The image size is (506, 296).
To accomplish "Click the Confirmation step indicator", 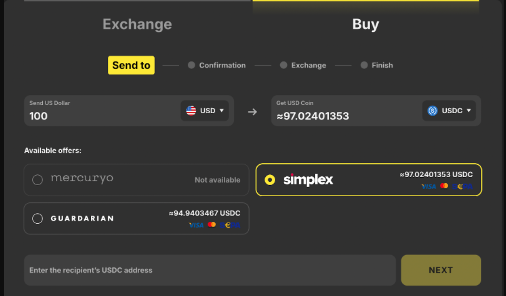I will tap(217, 65).
